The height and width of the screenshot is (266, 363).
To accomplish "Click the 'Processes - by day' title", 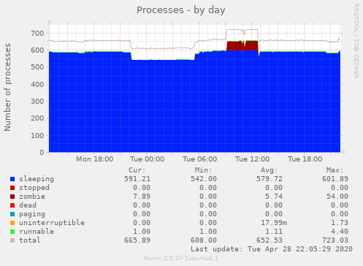I will pos(180,10).
